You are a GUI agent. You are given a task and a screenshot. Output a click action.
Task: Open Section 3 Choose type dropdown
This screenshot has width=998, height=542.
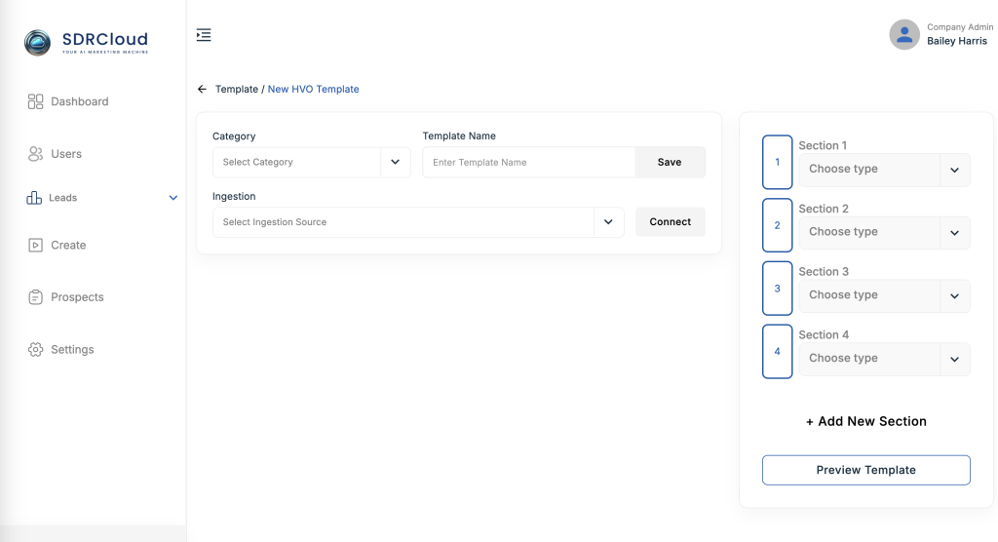[883, 295]
